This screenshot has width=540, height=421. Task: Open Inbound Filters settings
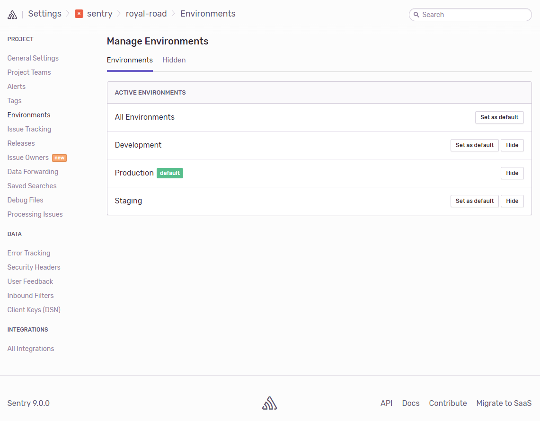pos(31,296)
